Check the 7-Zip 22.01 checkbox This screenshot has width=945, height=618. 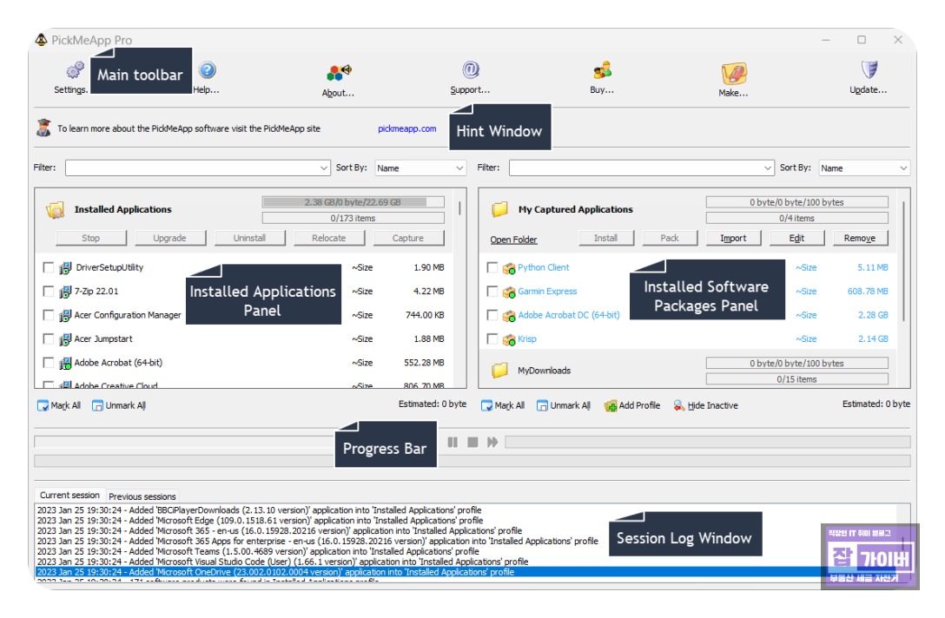49,291
